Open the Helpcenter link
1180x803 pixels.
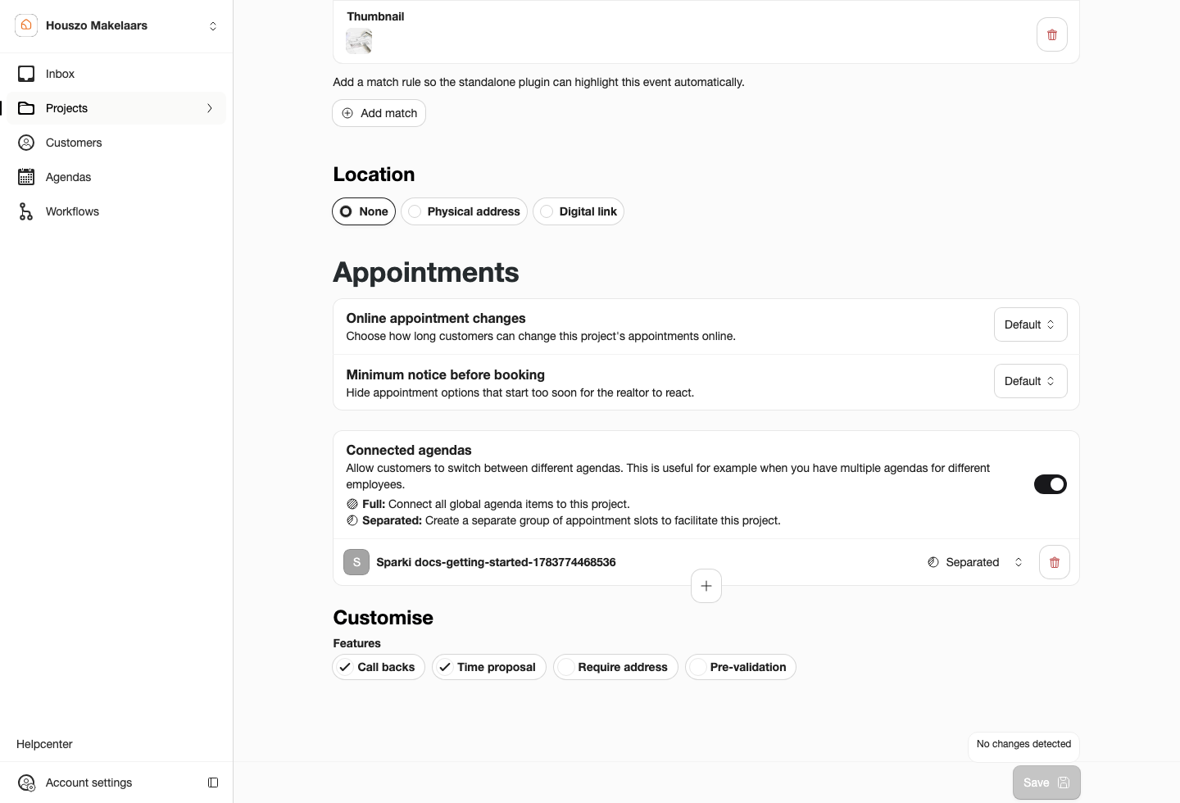(x=44, y=744)
